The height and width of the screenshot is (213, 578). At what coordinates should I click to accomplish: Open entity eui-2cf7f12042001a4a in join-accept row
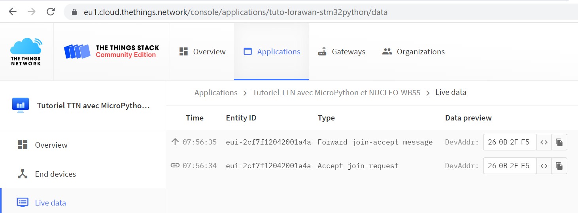click(268, 142)
